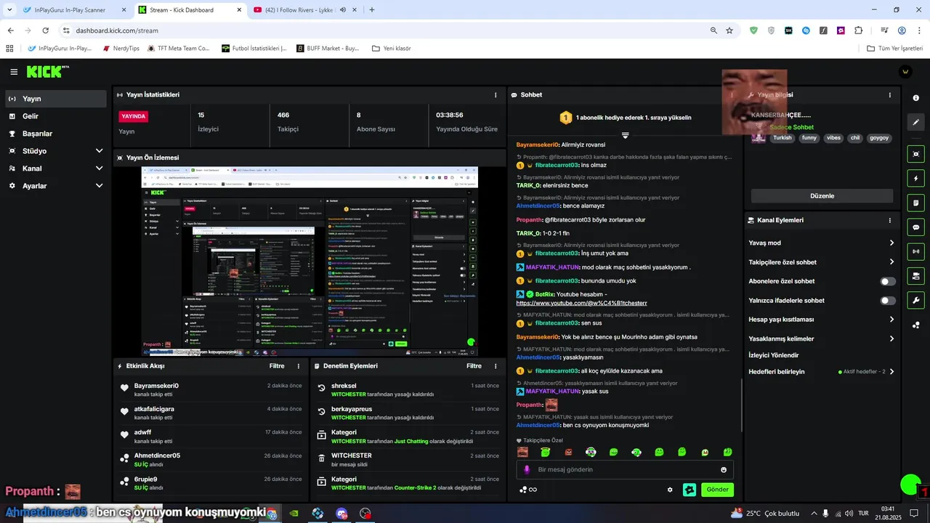930x523 pixels.
Task: Go to Yayın in the sidebar
Action: pyautogui.click(x=55, y=99)
